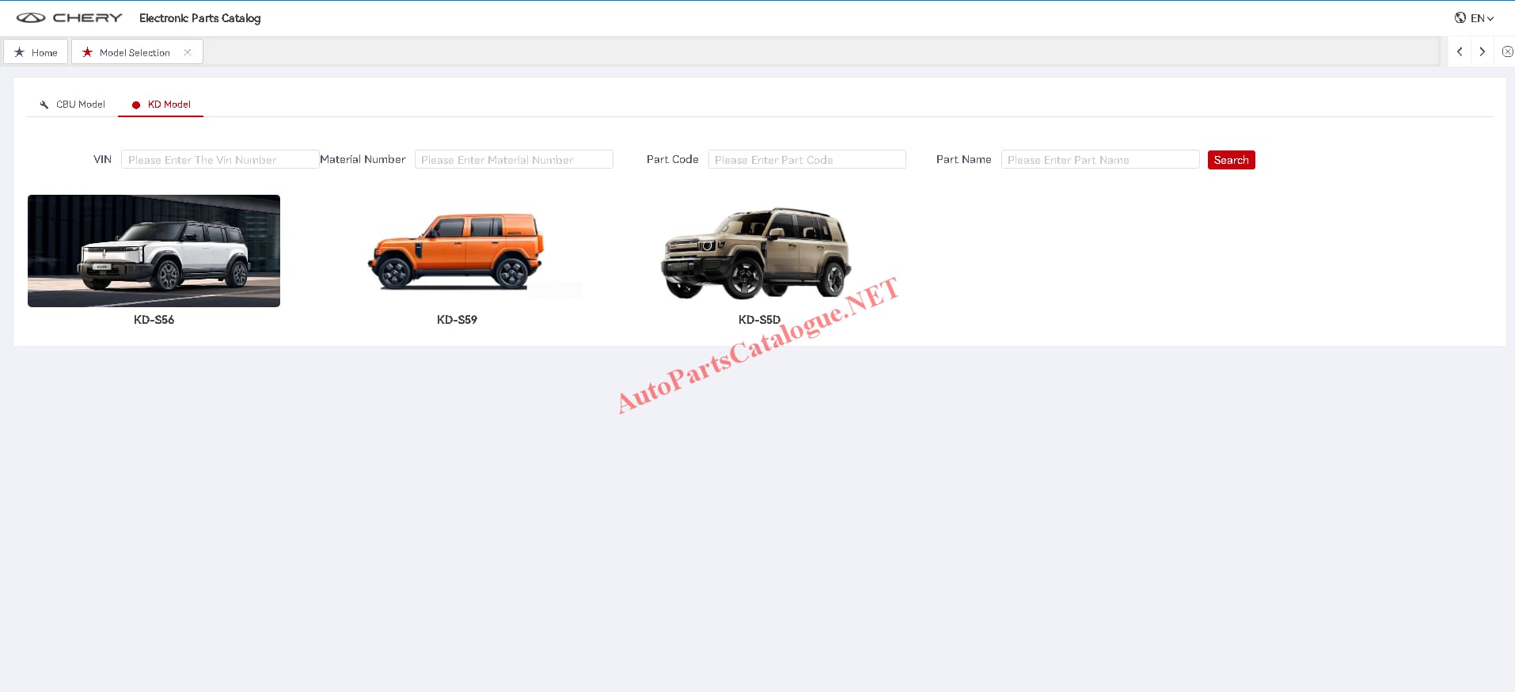Click the Part Code input field
1515x692 pixels.
(x=807, y=159)
